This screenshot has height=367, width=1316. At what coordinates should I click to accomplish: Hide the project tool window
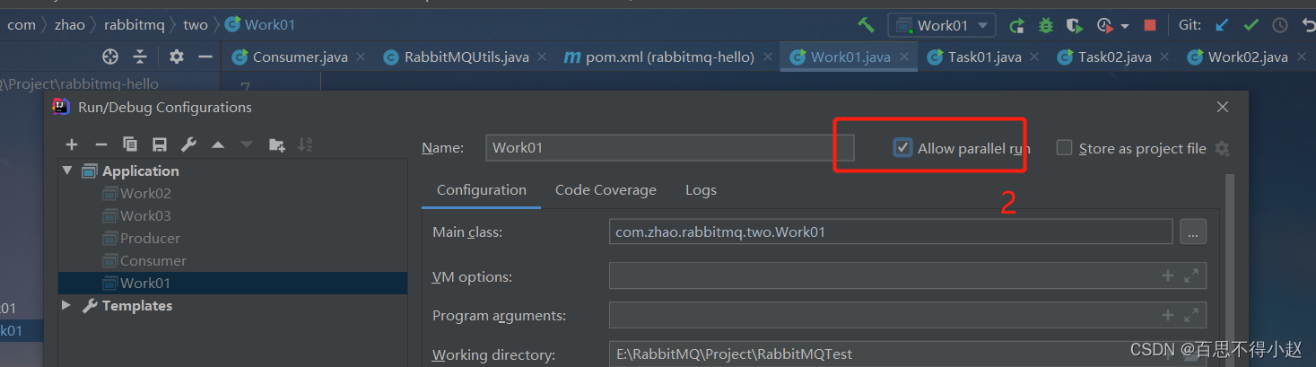[x=205, y=57]
